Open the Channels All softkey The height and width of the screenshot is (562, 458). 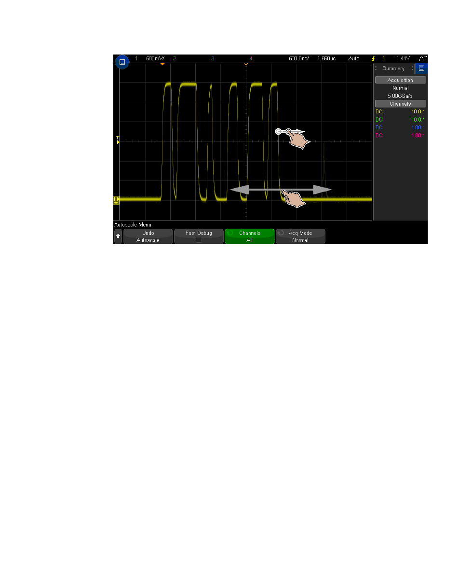tap(250, 236)
